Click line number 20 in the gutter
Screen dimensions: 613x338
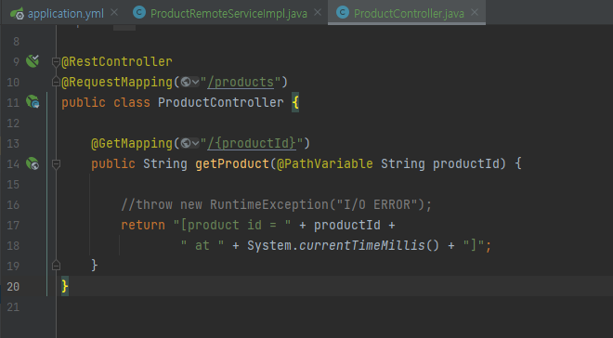click(x=13, y=286)
